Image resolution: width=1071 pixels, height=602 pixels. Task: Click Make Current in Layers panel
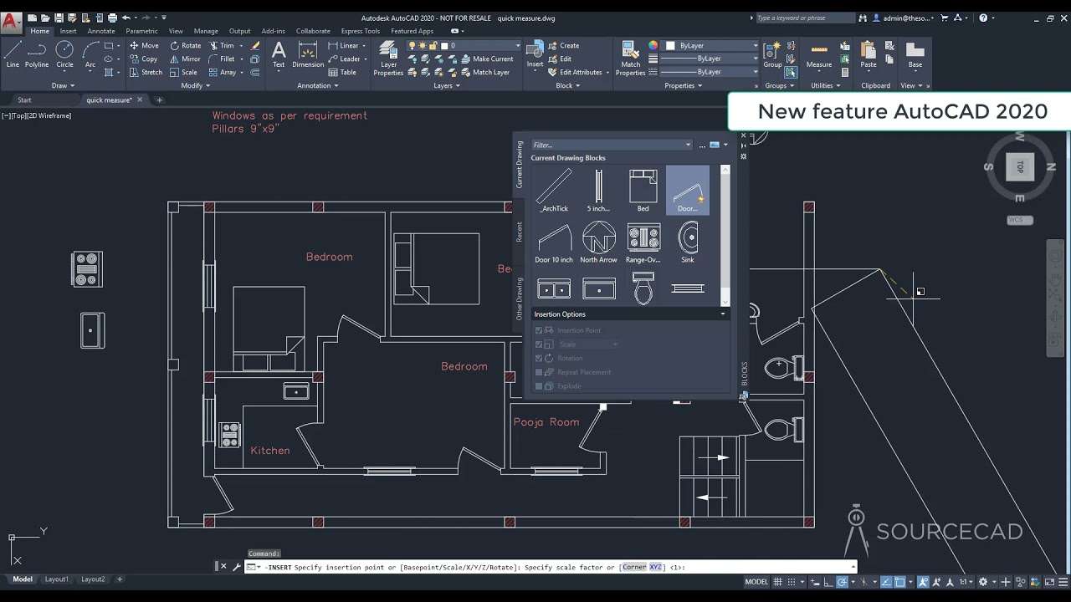(x=487, y=59)
